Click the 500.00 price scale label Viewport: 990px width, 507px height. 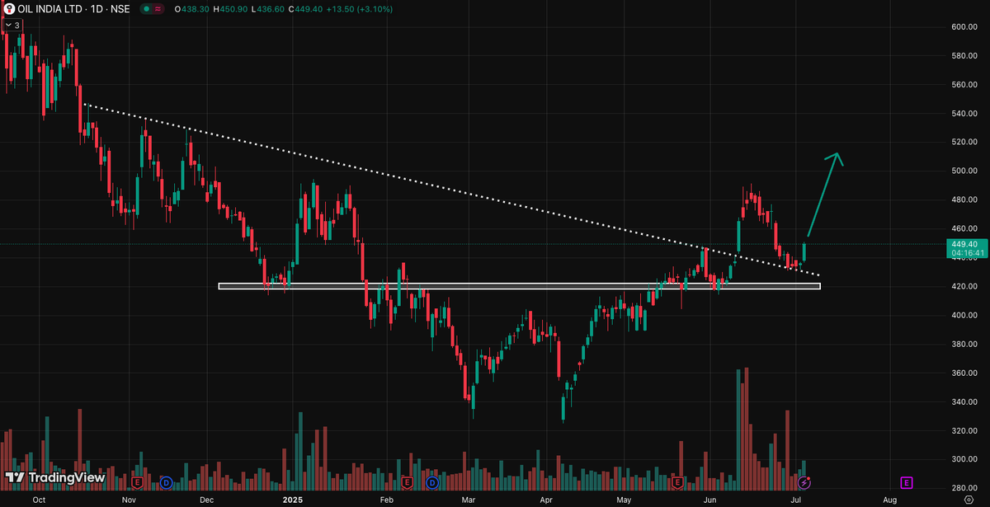tap(964, 171)
